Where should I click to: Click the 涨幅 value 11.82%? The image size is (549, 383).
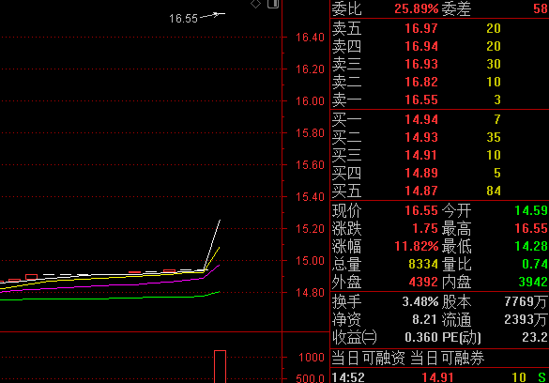pos(417,247)
